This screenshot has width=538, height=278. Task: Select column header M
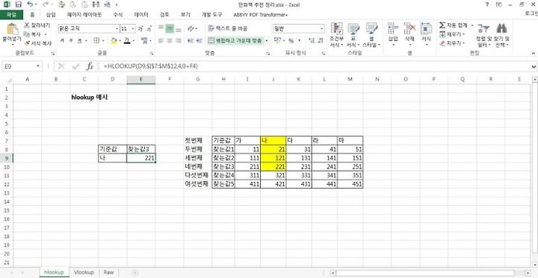pos(350,80)
